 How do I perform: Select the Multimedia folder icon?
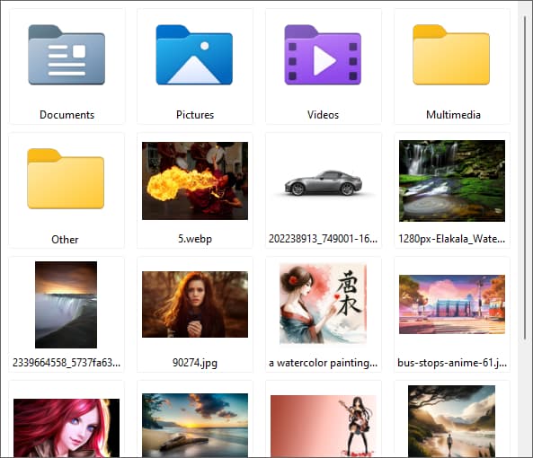(x=451, y=55)
